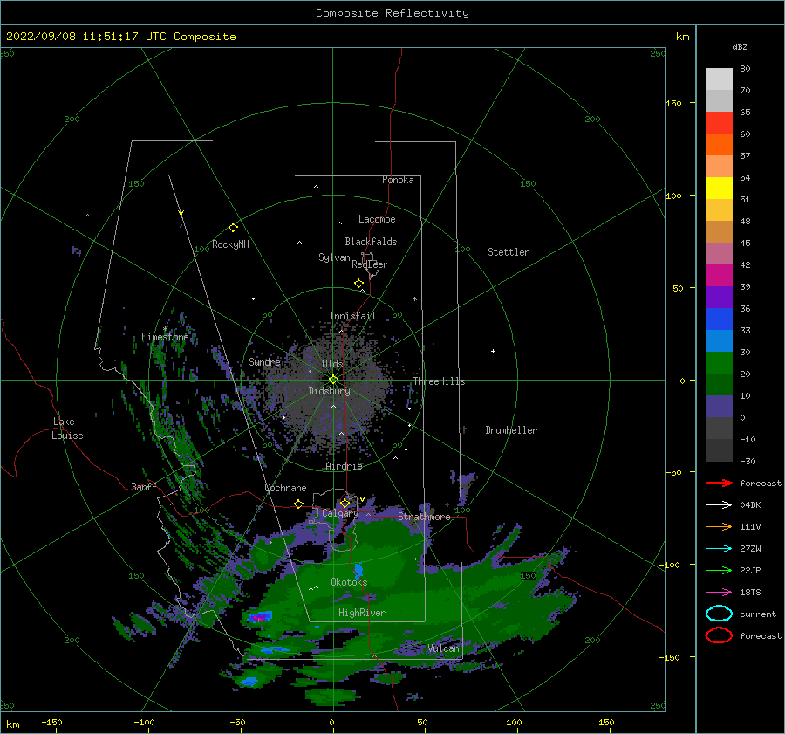Click the yellow diamond marker above Calgary
Viewport: 785px width, 734px height.
[x=345, y=503]
